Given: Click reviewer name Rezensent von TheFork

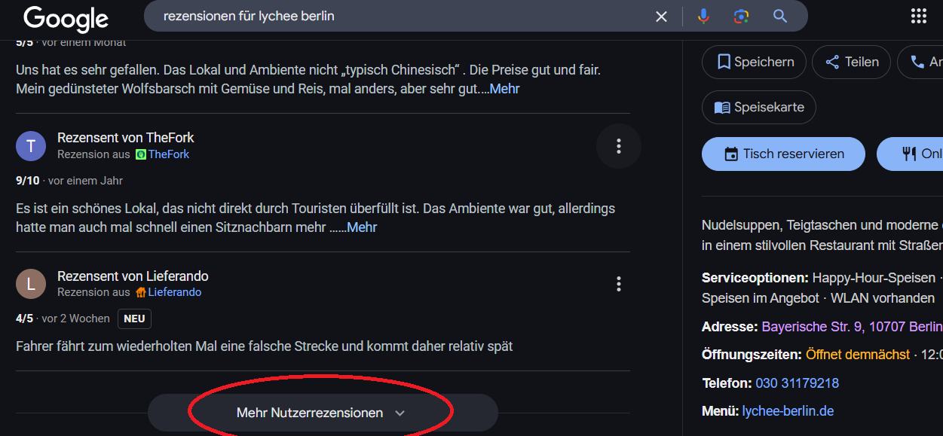Looking at the screenshot, I should point(125,138).
